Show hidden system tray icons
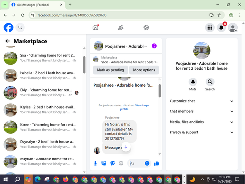Image resolution: width=245 pixels, height=184 pixels. [202, 180]
